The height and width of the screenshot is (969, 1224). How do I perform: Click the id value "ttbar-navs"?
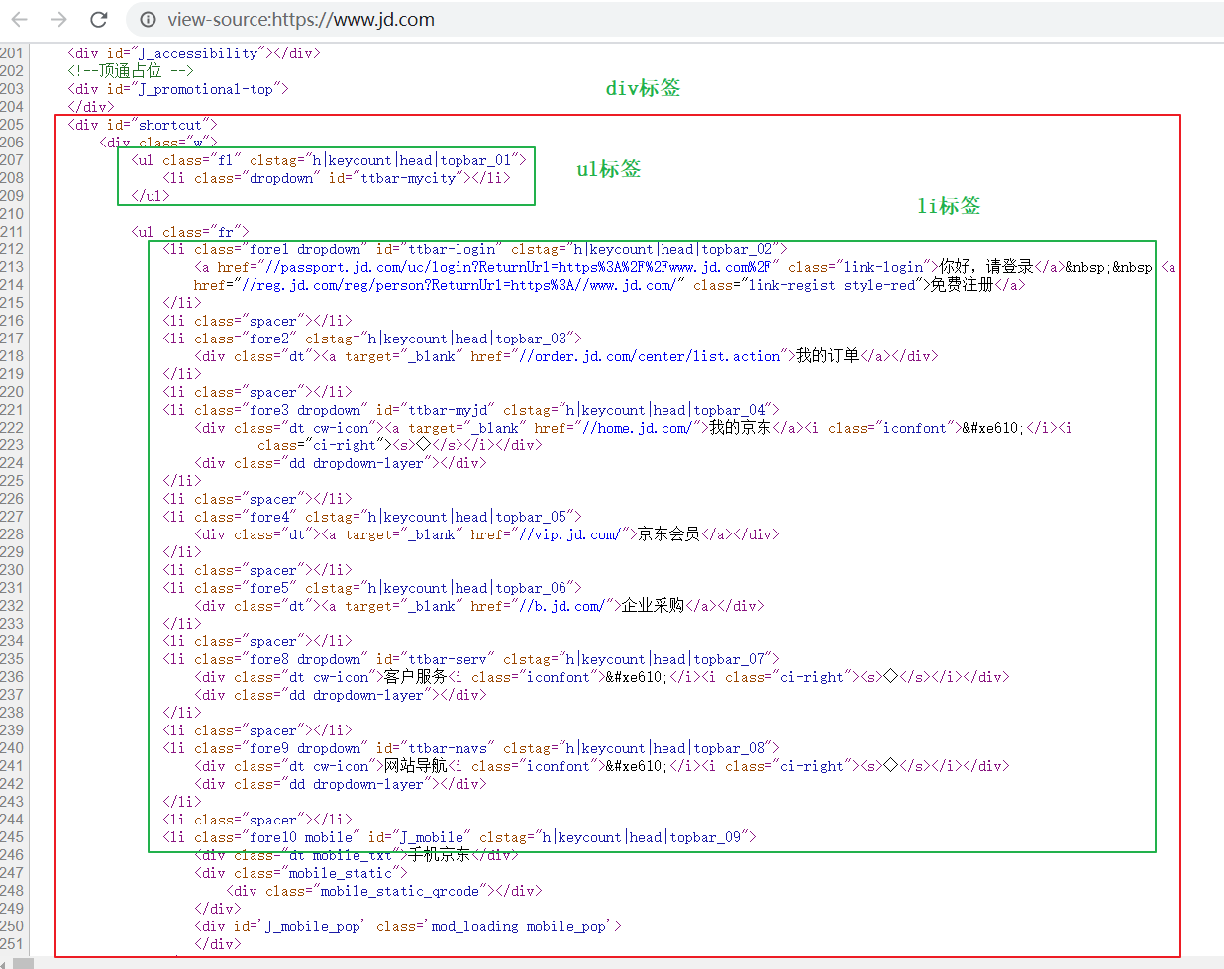click(448, 748)
